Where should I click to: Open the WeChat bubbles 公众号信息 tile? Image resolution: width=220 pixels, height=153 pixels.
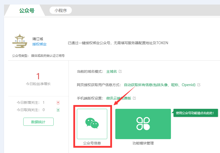(92, 124)
